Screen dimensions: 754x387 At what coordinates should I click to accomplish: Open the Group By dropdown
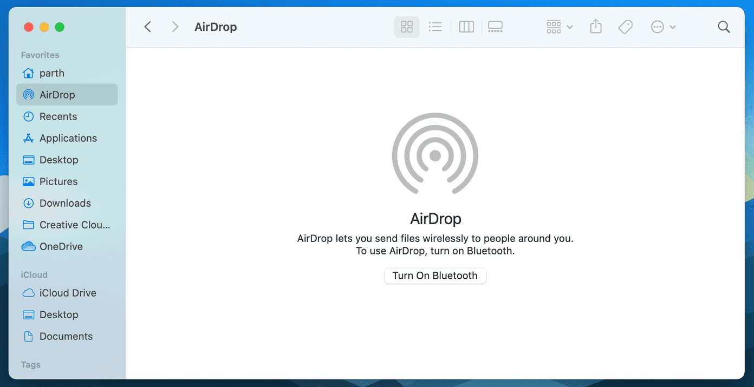[560, 27]
